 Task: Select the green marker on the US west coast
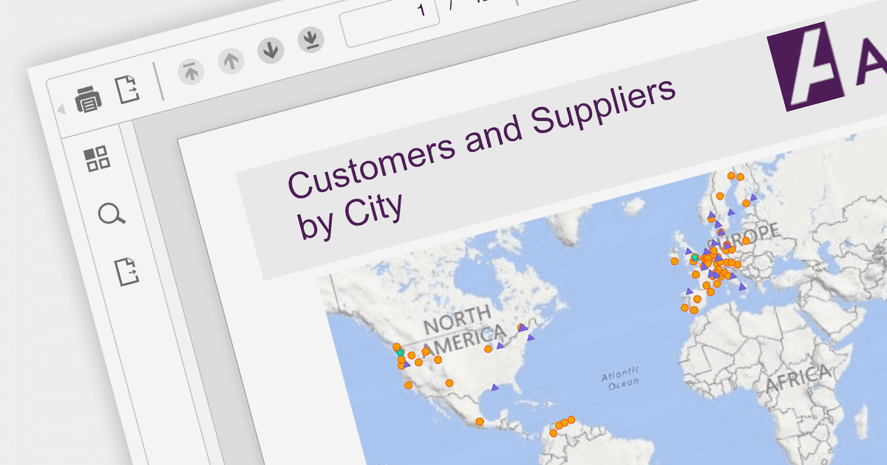pos(401,353)
